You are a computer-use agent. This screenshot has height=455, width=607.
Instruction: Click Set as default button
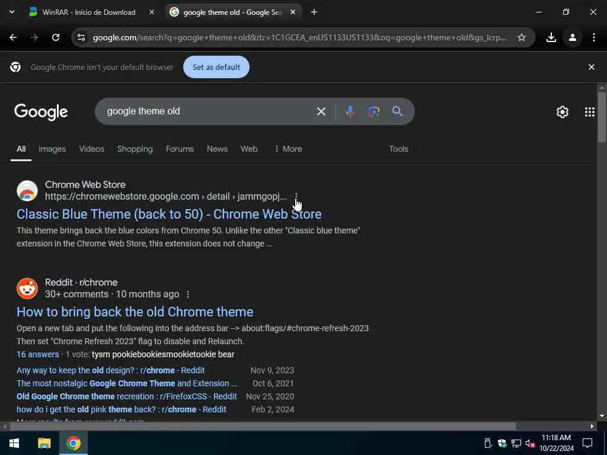click(216, 67)
